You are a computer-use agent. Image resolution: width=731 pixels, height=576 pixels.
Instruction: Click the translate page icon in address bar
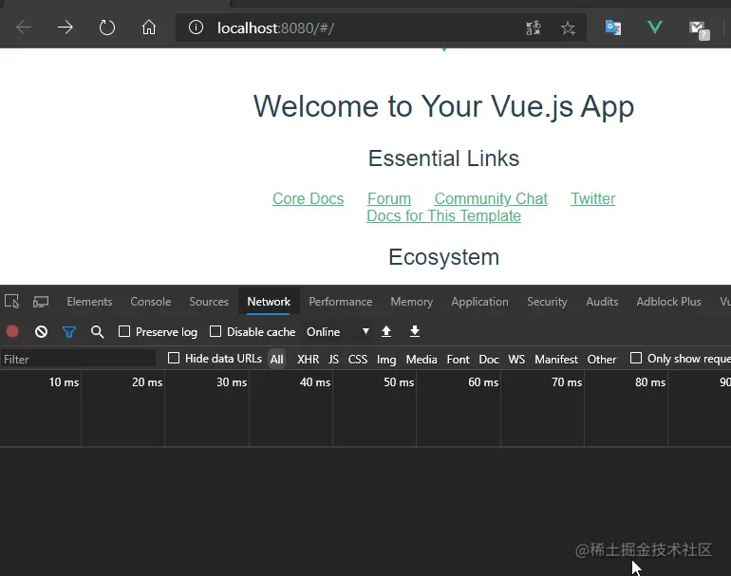tap(533, 28)
